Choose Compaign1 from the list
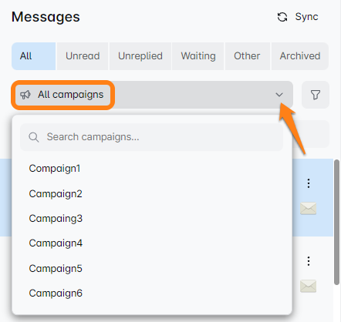This screenshot has width=341, height=322. coord(55,169)
